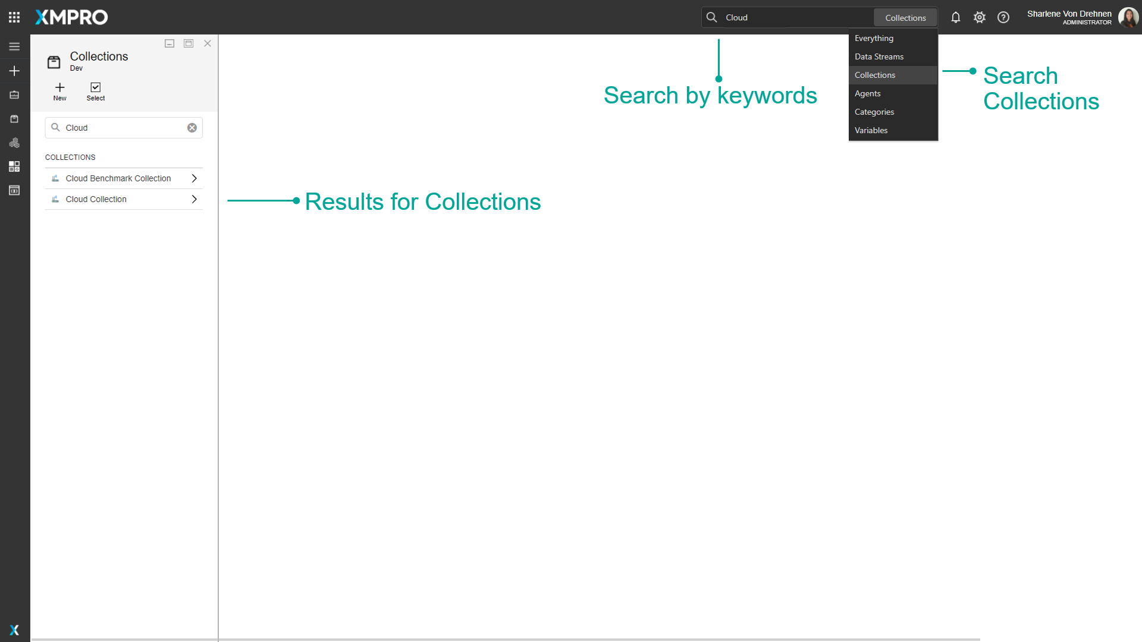Select the Variables icon in sidebar
Image resolution: width=1142 pixels, height=642 pixels.
click(x=14, y=190)
